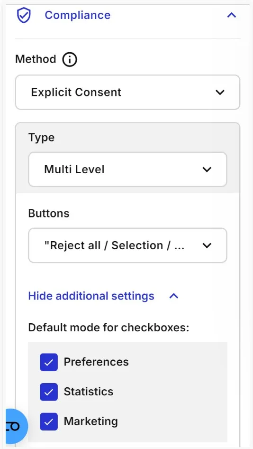Image resolution: width=253 pixels, height=449 pixels.
Task: Open the blue floating widget button
Action: [x=15, y=426]
